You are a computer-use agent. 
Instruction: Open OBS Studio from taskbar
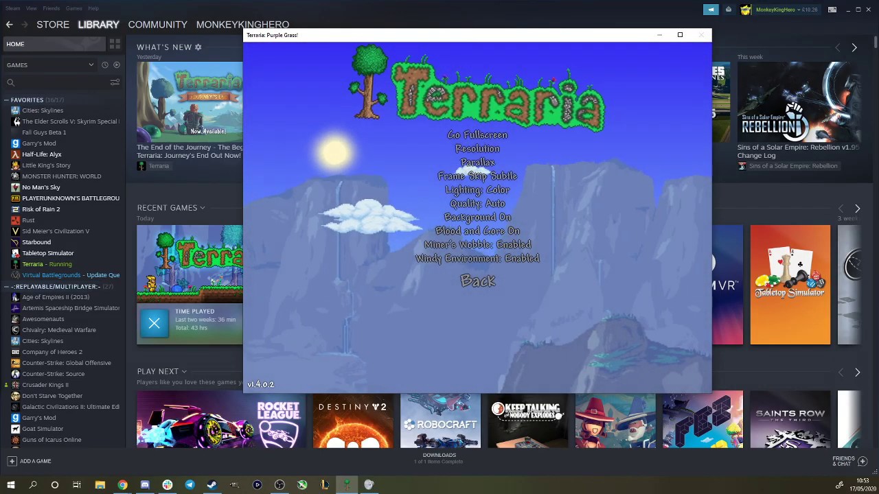click(279, 485)
